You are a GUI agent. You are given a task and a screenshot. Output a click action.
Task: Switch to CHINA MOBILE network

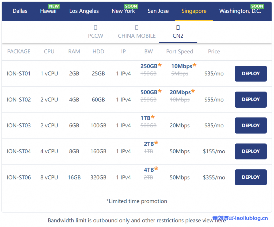(x=137, y=36)
